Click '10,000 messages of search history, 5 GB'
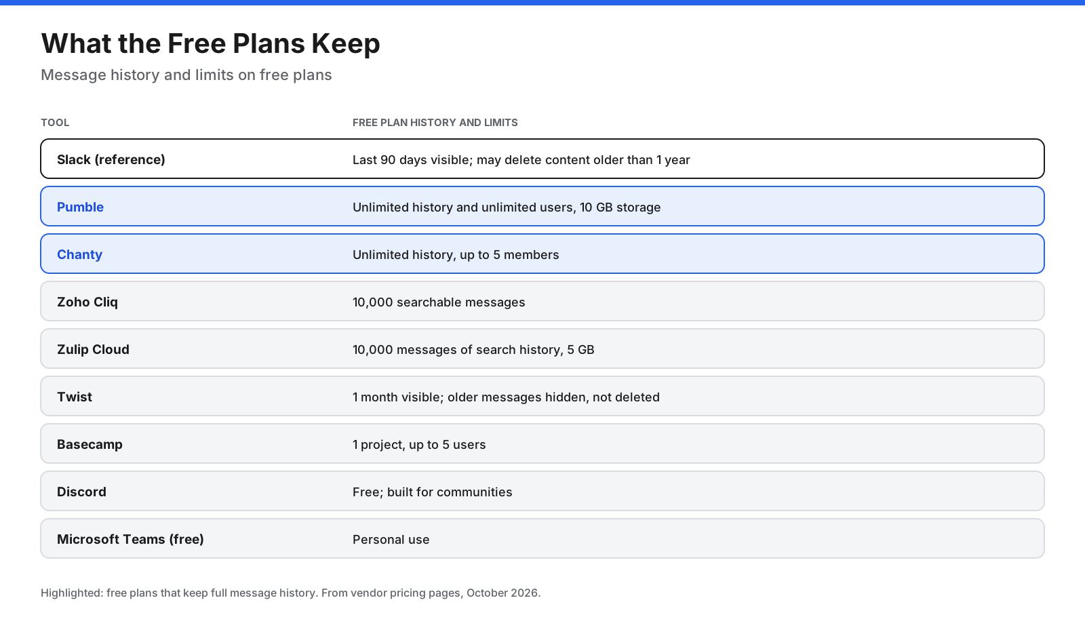The height and width of the screenshot is (617, 1085). click(473, 350)
